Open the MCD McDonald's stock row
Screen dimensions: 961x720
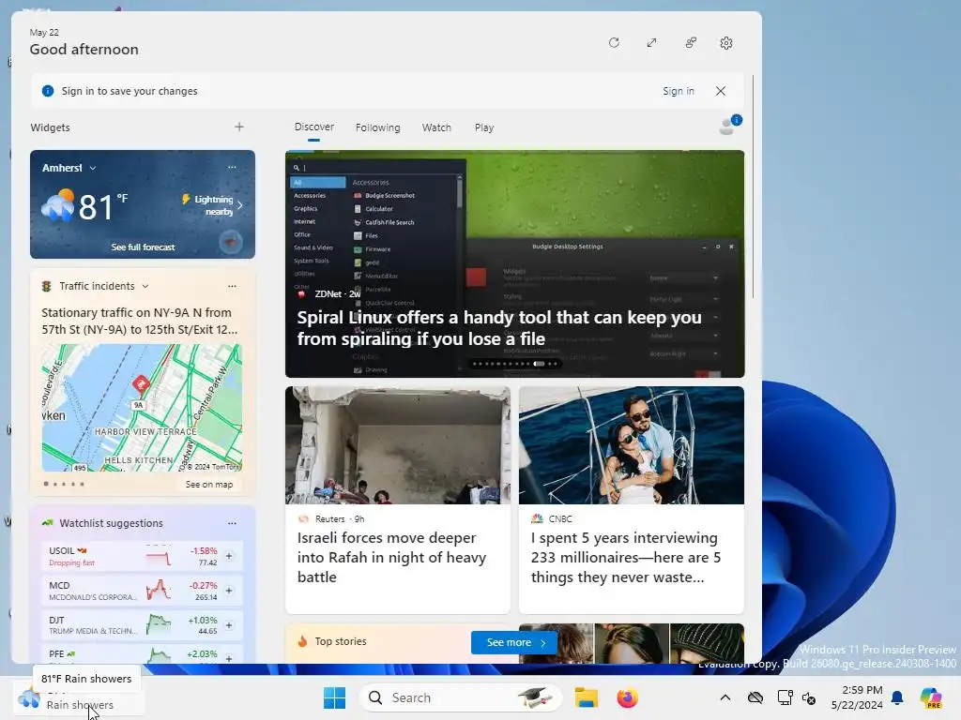point(142,591)
